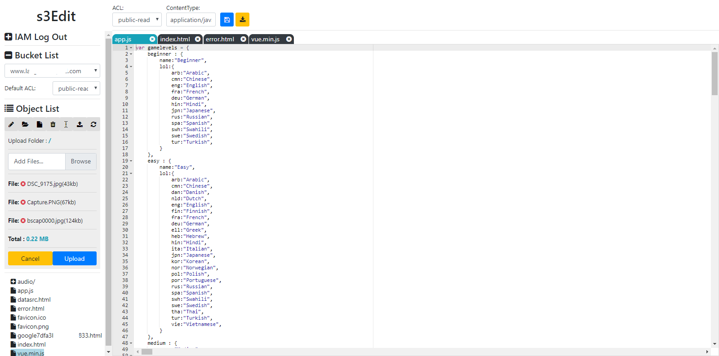
Task: Click the editor scroll right arrow
Action: coord(707,352)
